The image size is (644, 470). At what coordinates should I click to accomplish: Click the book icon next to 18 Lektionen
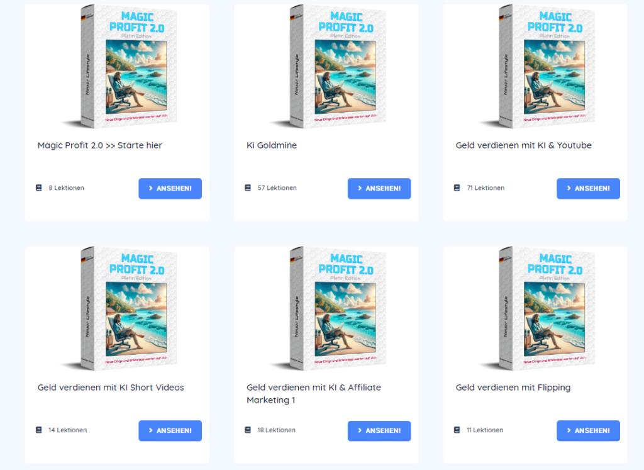248,430
